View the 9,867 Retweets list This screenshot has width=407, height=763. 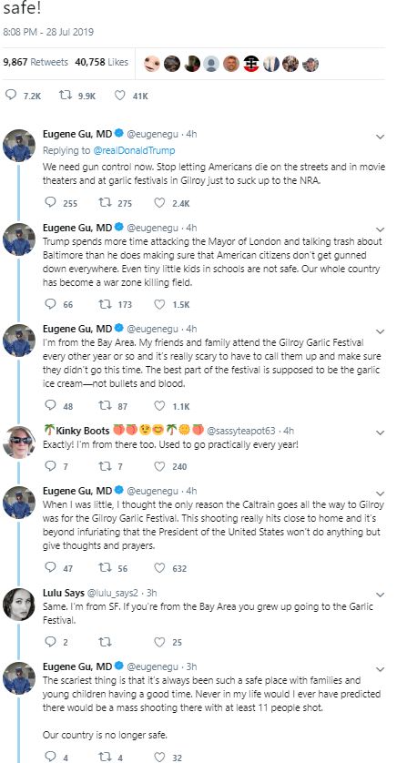[36, 62]
